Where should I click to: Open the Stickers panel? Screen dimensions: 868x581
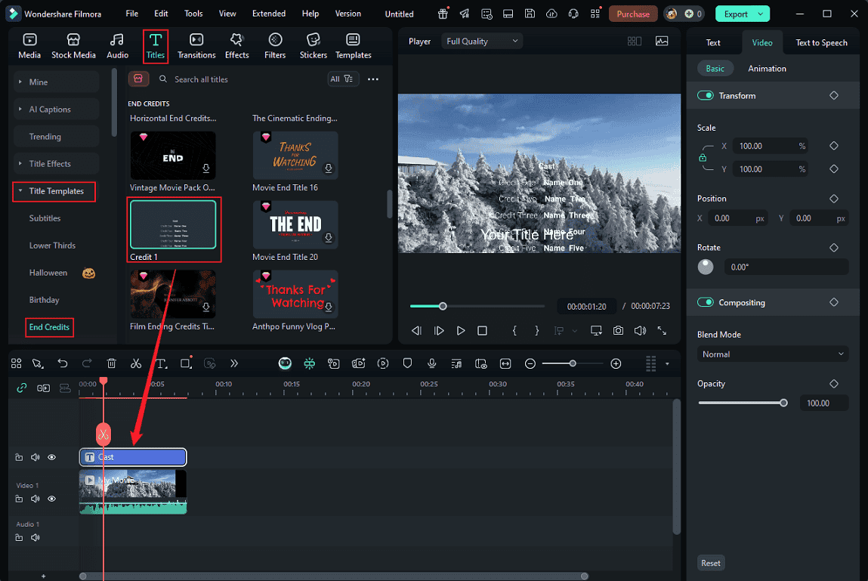click(313, 44)
